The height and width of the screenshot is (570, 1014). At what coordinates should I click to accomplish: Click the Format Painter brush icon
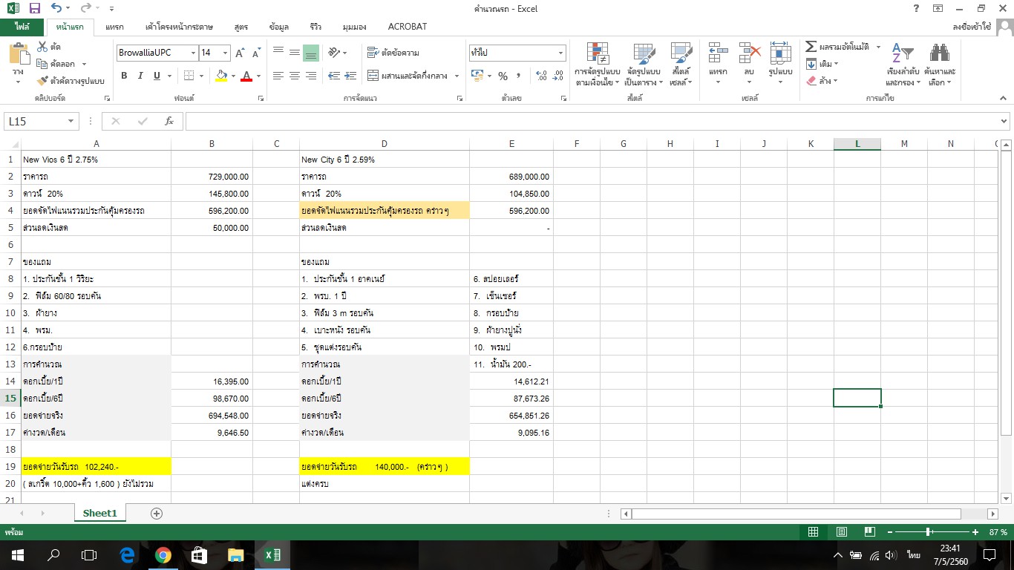42,81
